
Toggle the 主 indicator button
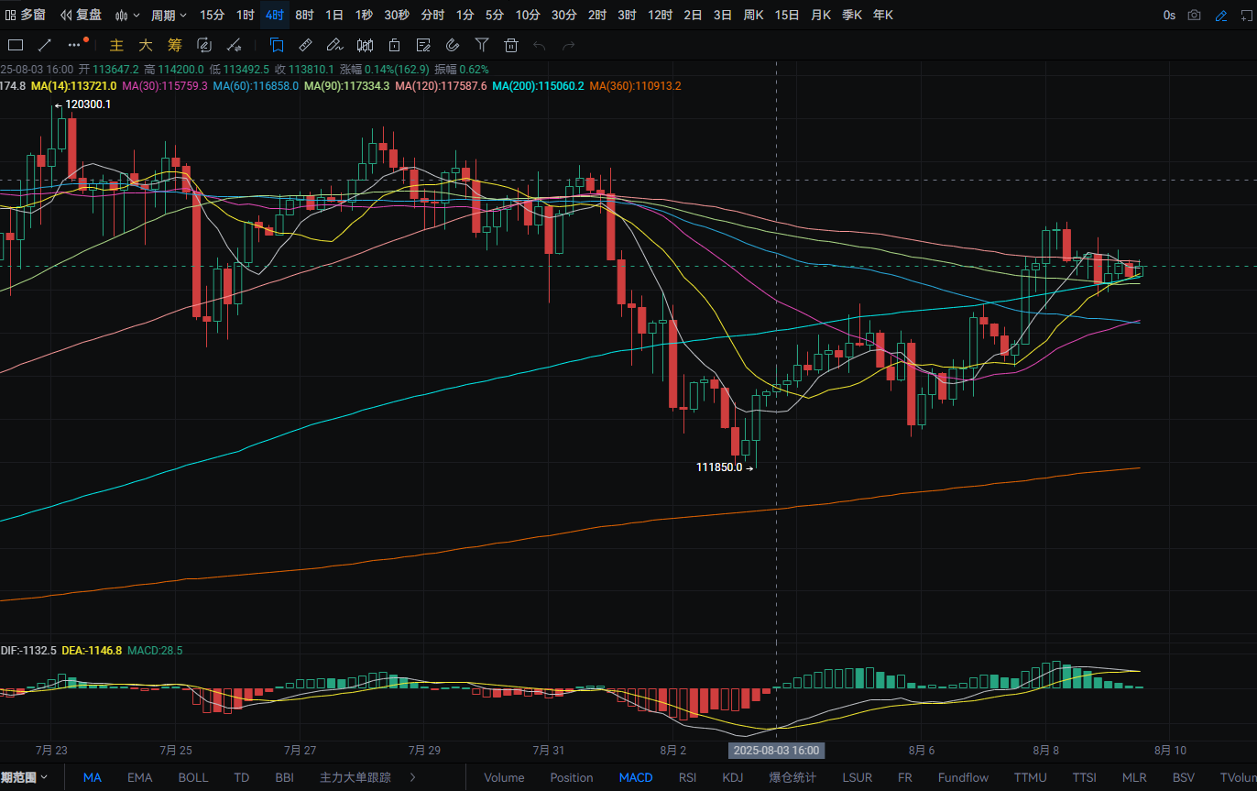[116, 45]
